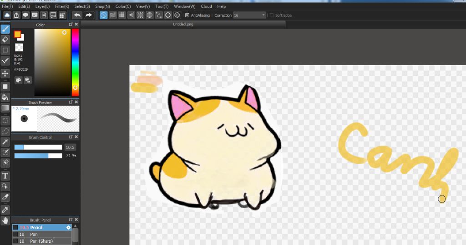
Task: Toggle the AntiAliasing checkbox
Action: (187, 15)
